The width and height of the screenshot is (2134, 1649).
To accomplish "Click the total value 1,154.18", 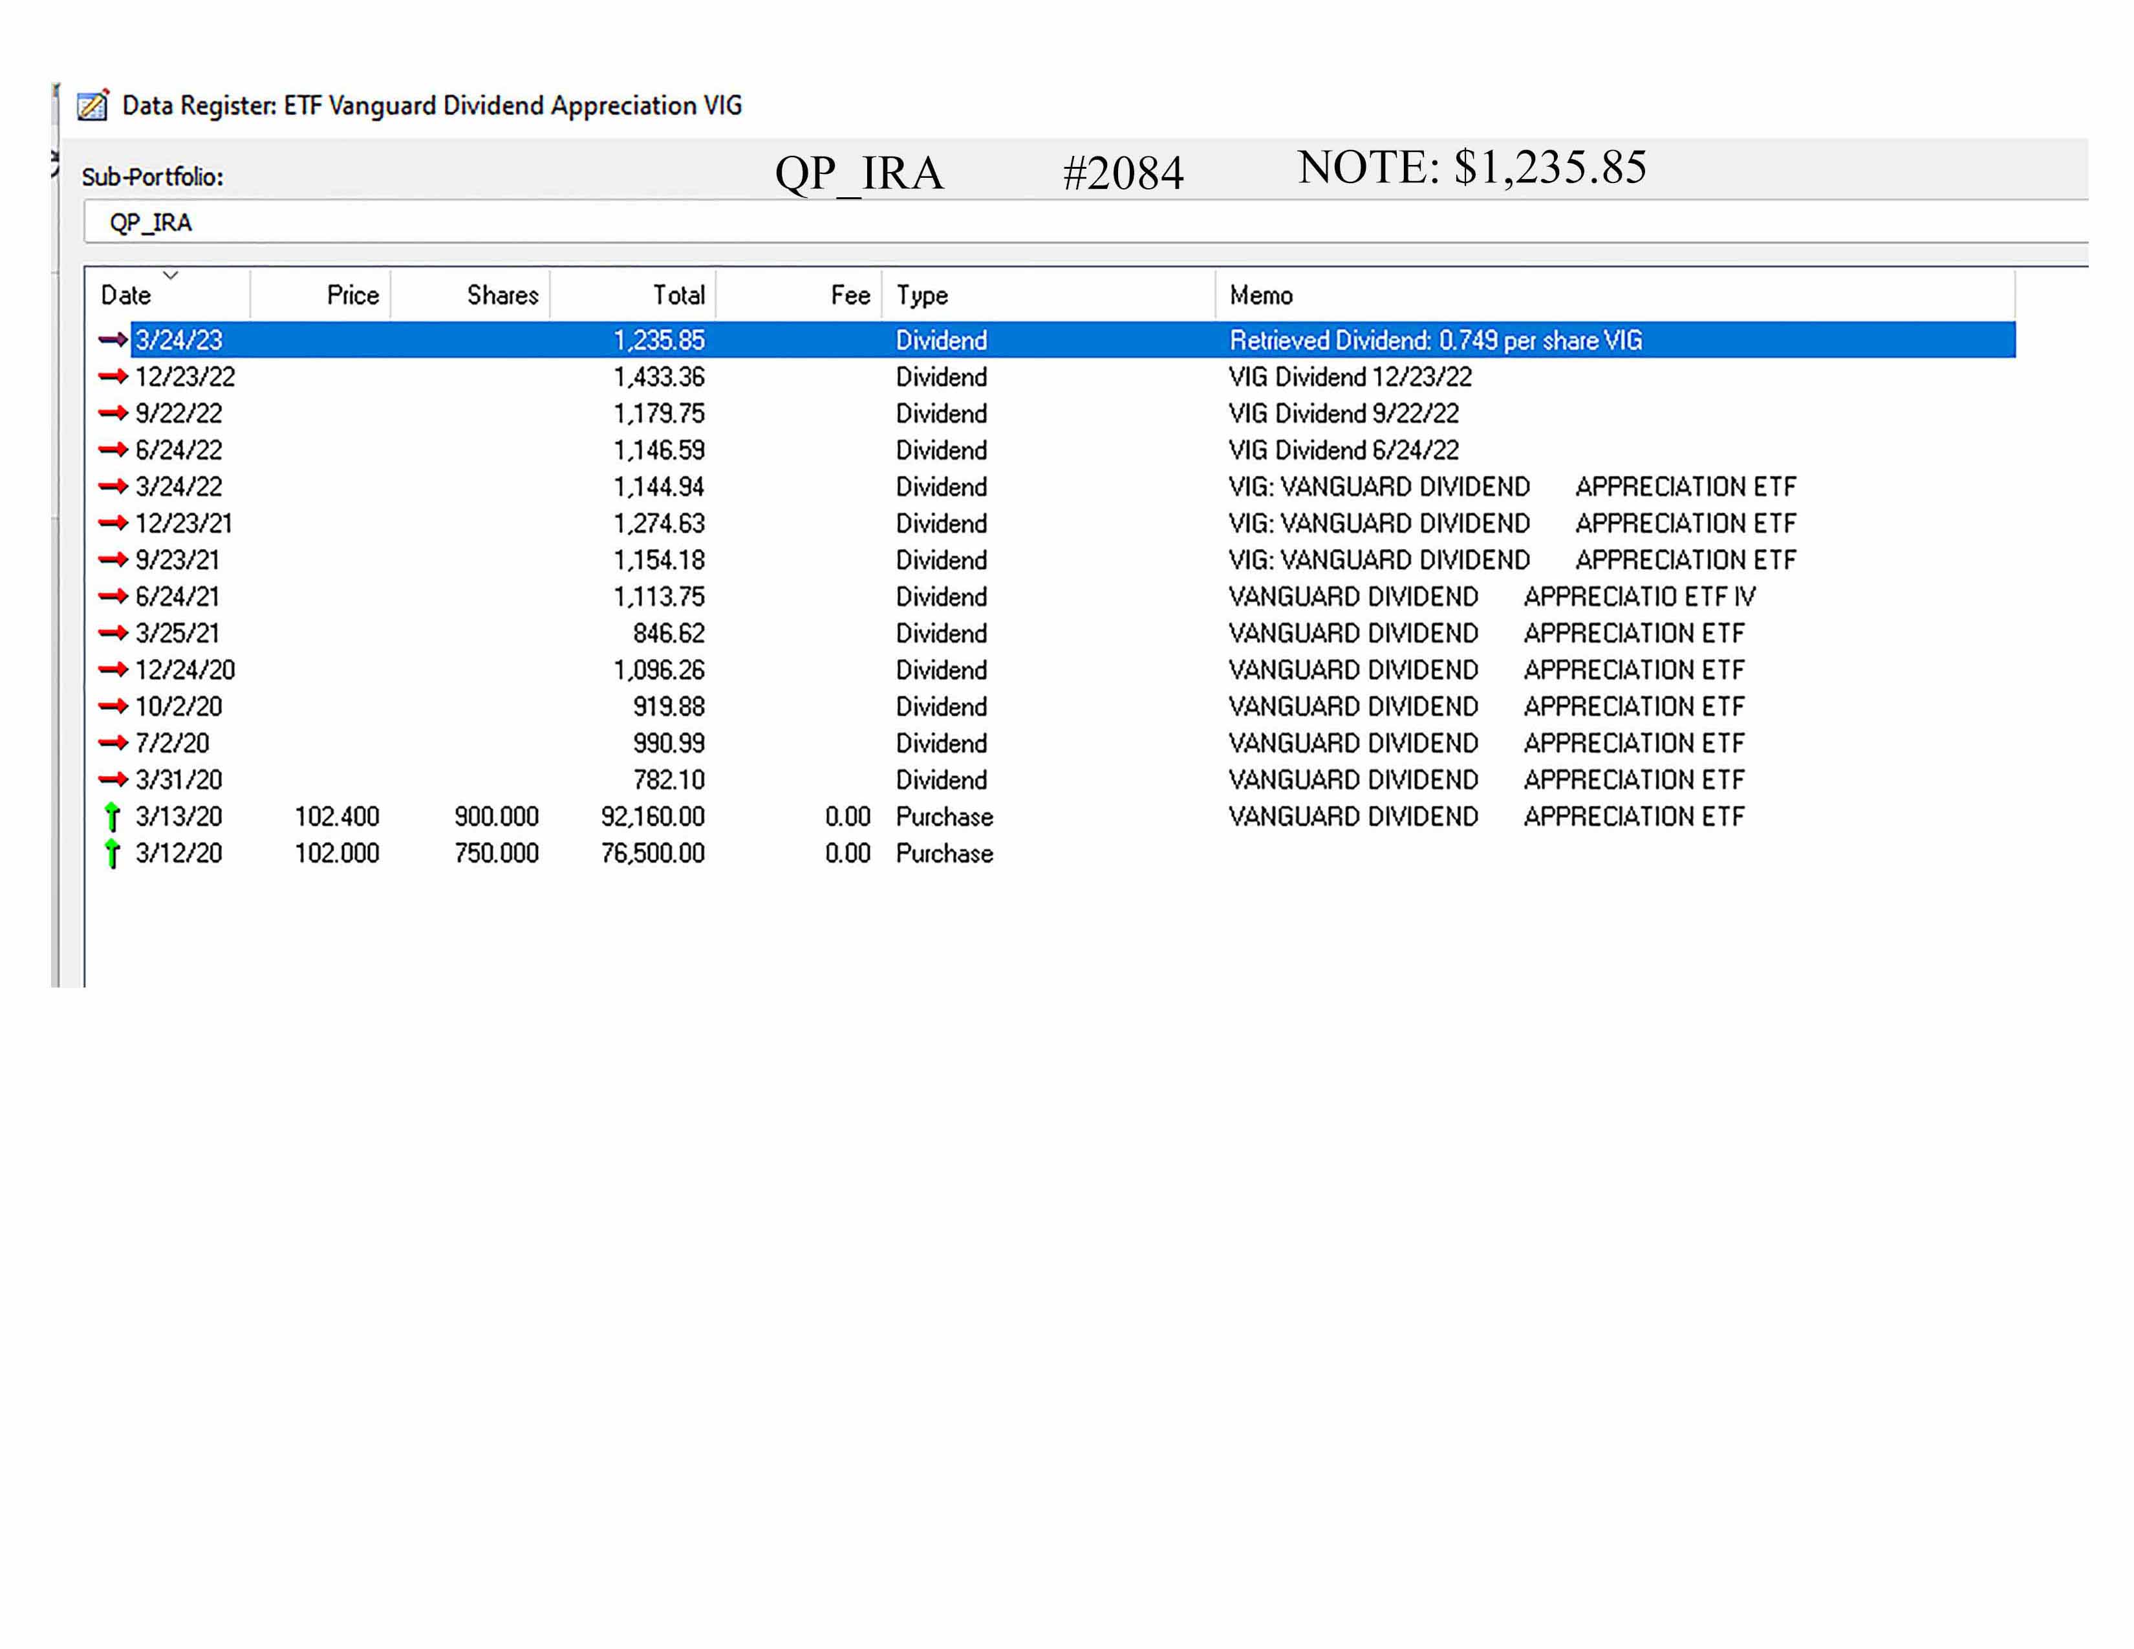I will [658, 560].
